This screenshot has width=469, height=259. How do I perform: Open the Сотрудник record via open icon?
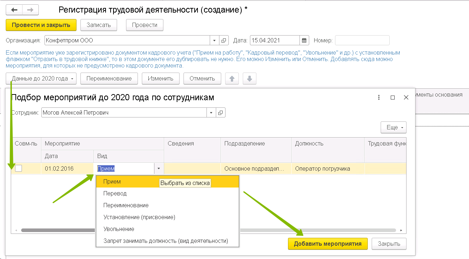coord(220,113)
